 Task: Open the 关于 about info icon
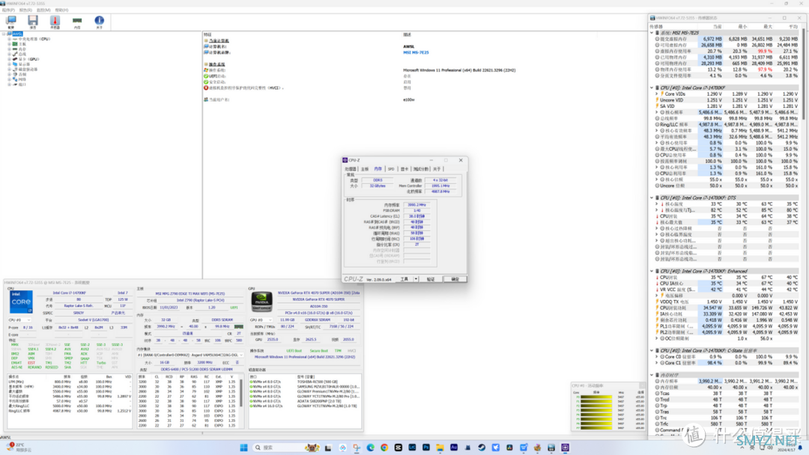coord(99,22)
